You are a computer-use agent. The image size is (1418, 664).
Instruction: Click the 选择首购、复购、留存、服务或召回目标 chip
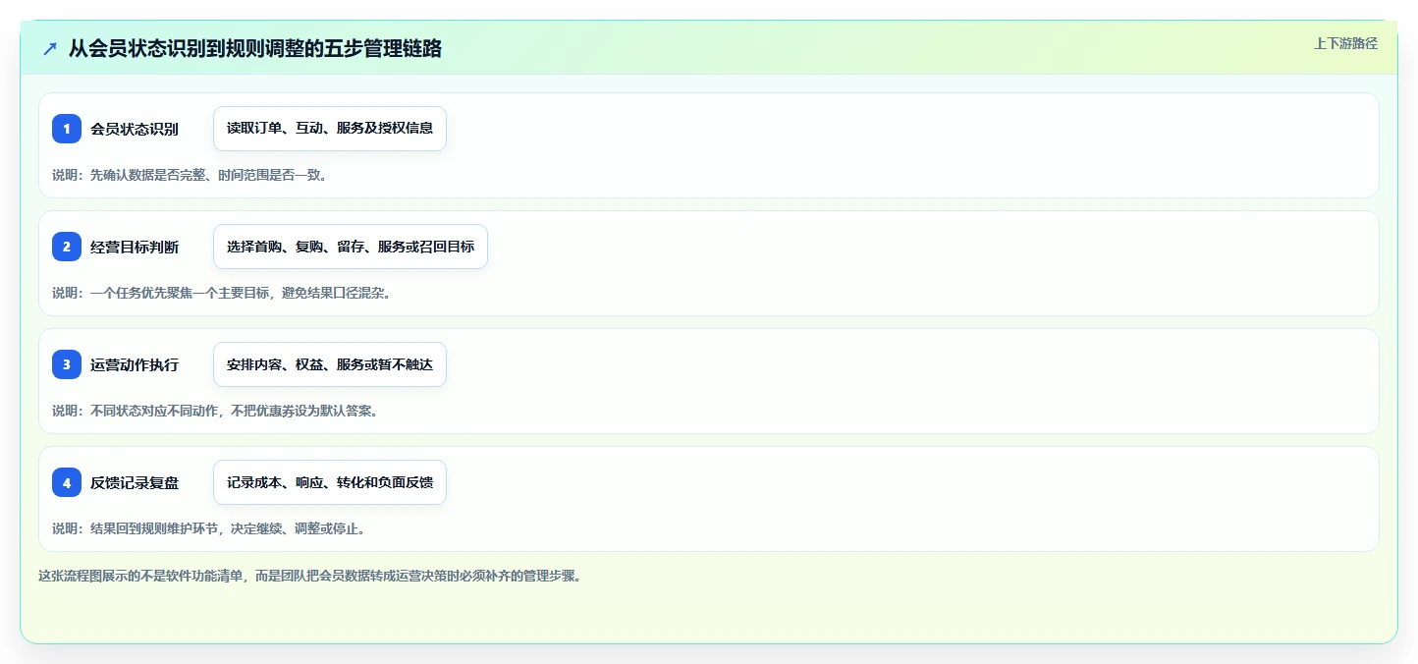click(x=351, y=247)
